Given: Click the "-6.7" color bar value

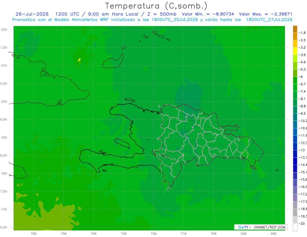Looking at the screenshot, I should (302, 84).
